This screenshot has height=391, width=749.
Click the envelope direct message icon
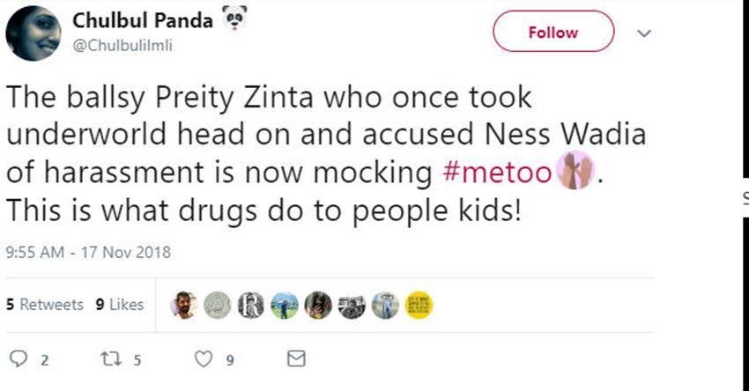pos(297,359)
